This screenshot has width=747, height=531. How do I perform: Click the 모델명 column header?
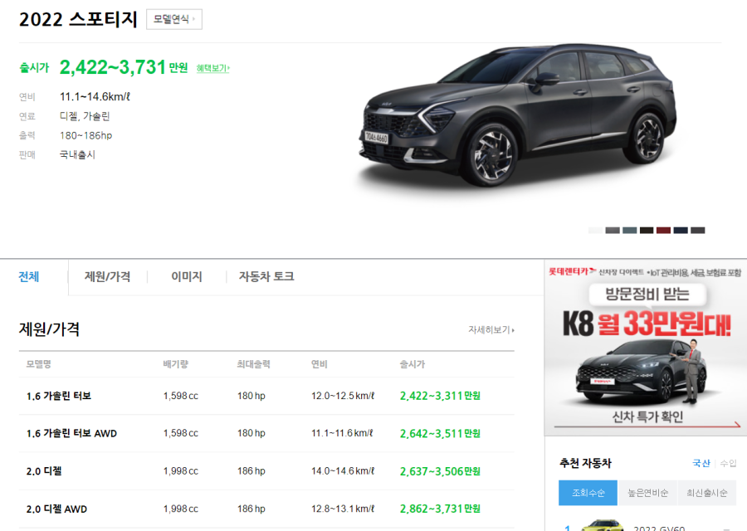coord(38,364)
